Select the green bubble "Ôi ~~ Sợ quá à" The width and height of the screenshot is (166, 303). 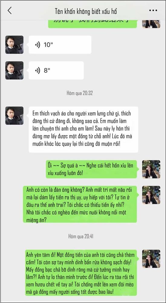[x=91, y=169]
